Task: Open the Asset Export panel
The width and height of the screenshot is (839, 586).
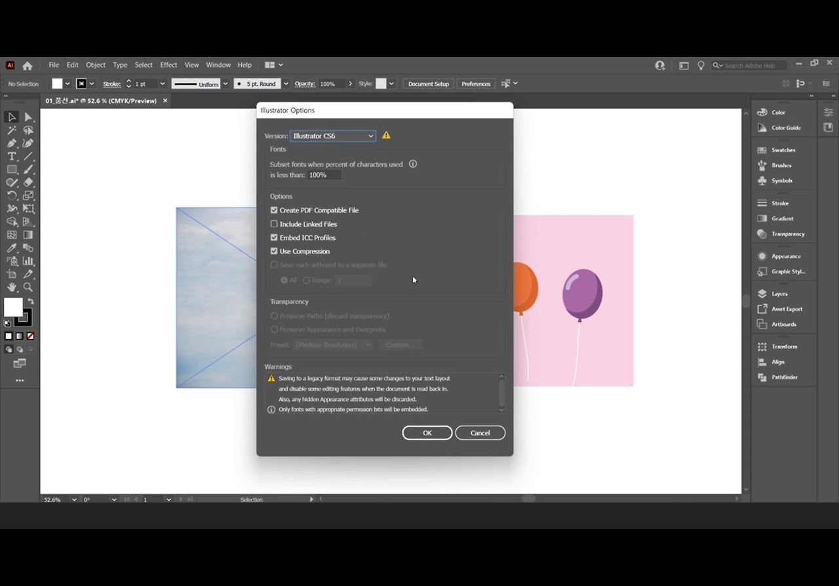Action: pyautogui.click(x=787, y=309)
